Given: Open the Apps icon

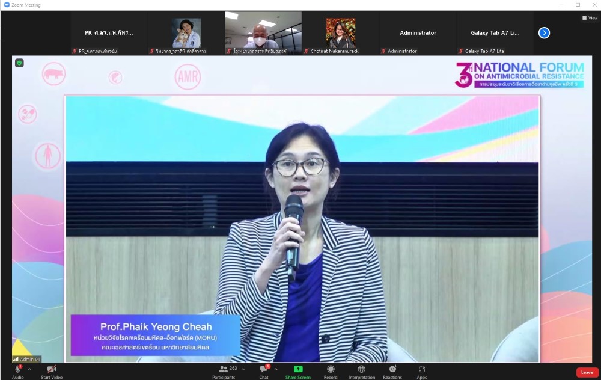Looking at the screenshot, I should coord(422,369).
